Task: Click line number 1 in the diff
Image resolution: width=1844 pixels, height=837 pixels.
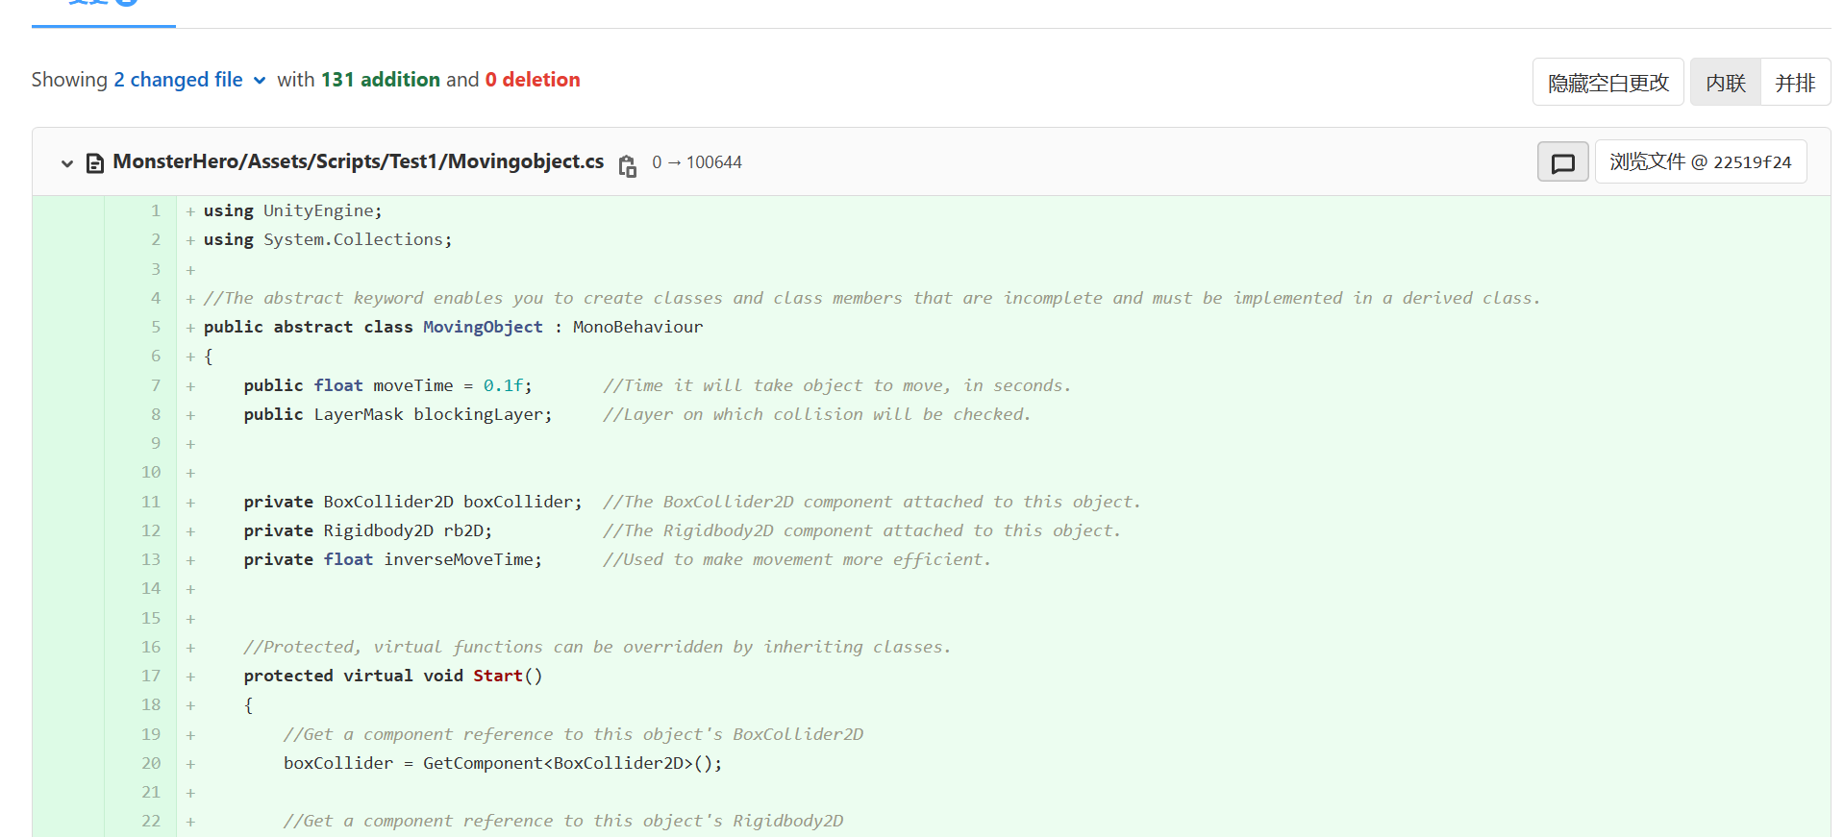Action: (156, 210)
